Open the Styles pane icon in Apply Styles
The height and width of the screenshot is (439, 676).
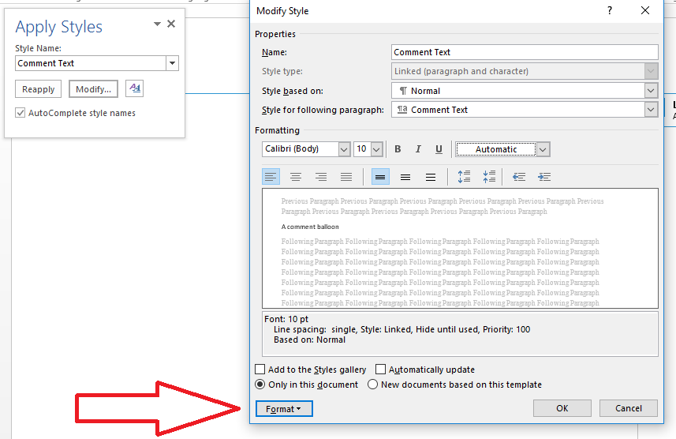(x=135, y=89)
